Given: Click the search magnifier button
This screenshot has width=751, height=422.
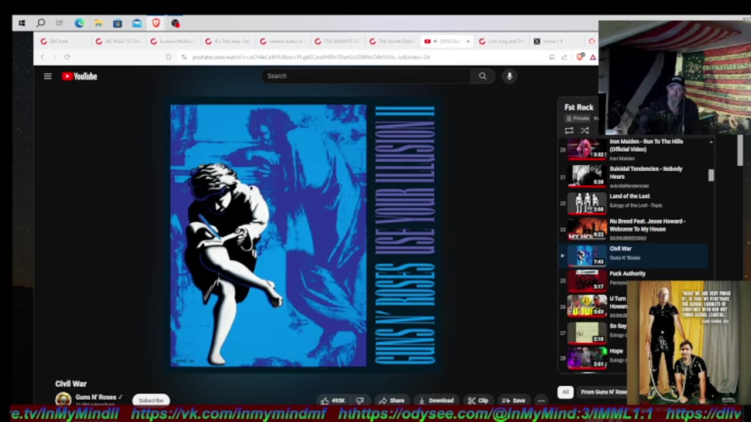Looking at the screenshot, I should click(x=483, y=76).
